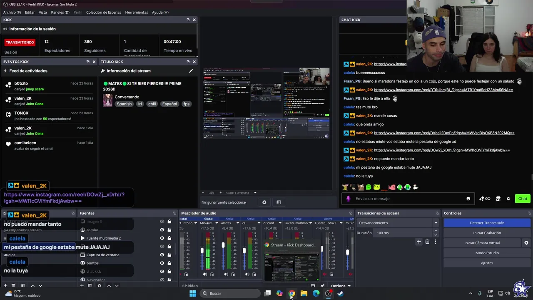
Task: Open the chat settings gear icon
Action: coord(508,199)
